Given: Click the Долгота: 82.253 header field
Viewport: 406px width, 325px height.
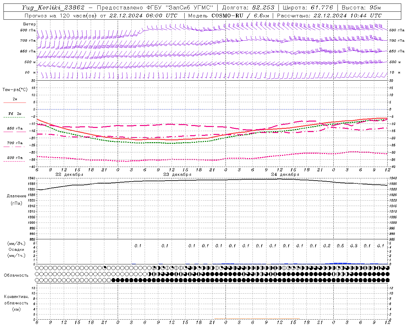Looking at the screenshot, I should coord(248,8).
